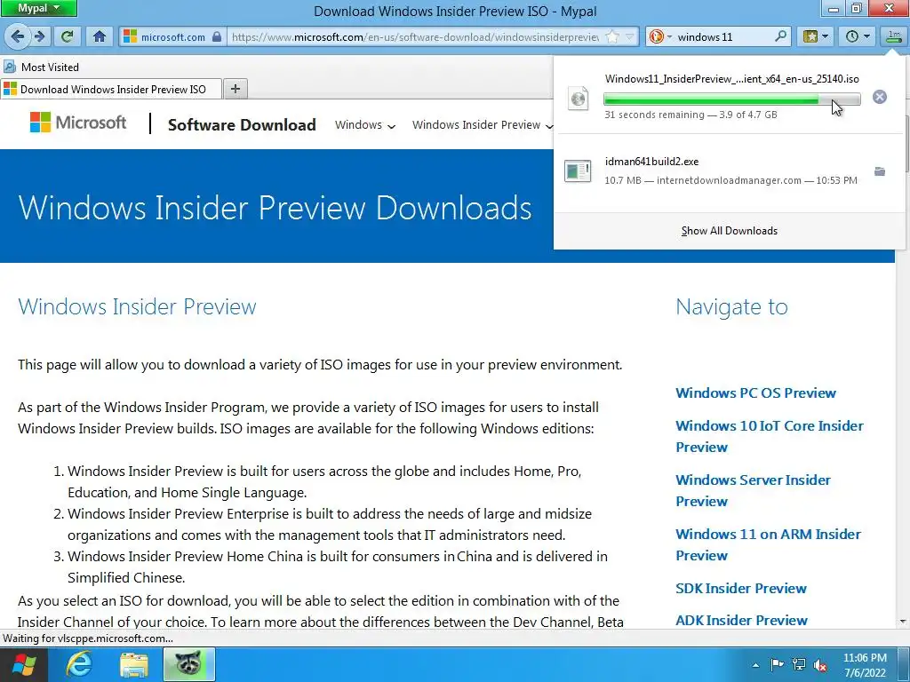Expand the Windows Insider Preview menu

(x=483, y=124)
